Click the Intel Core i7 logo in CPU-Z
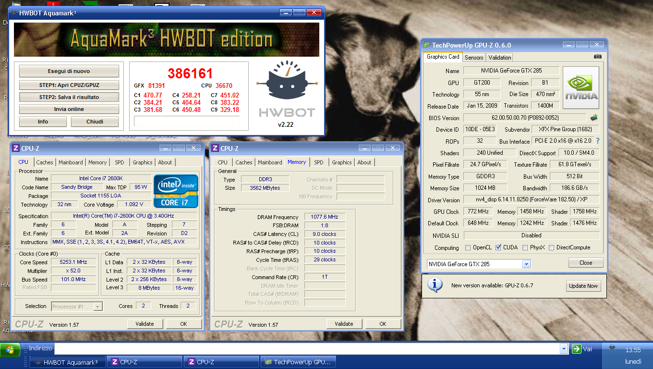Screen dimensions: 653x369 click(x=176, y=191)
